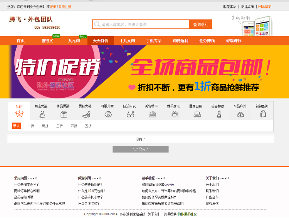
Task: Select the 一折 discount filter
Action: 31,126
